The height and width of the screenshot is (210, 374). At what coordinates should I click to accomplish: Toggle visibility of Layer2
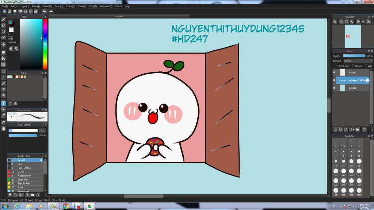[334, 88]
